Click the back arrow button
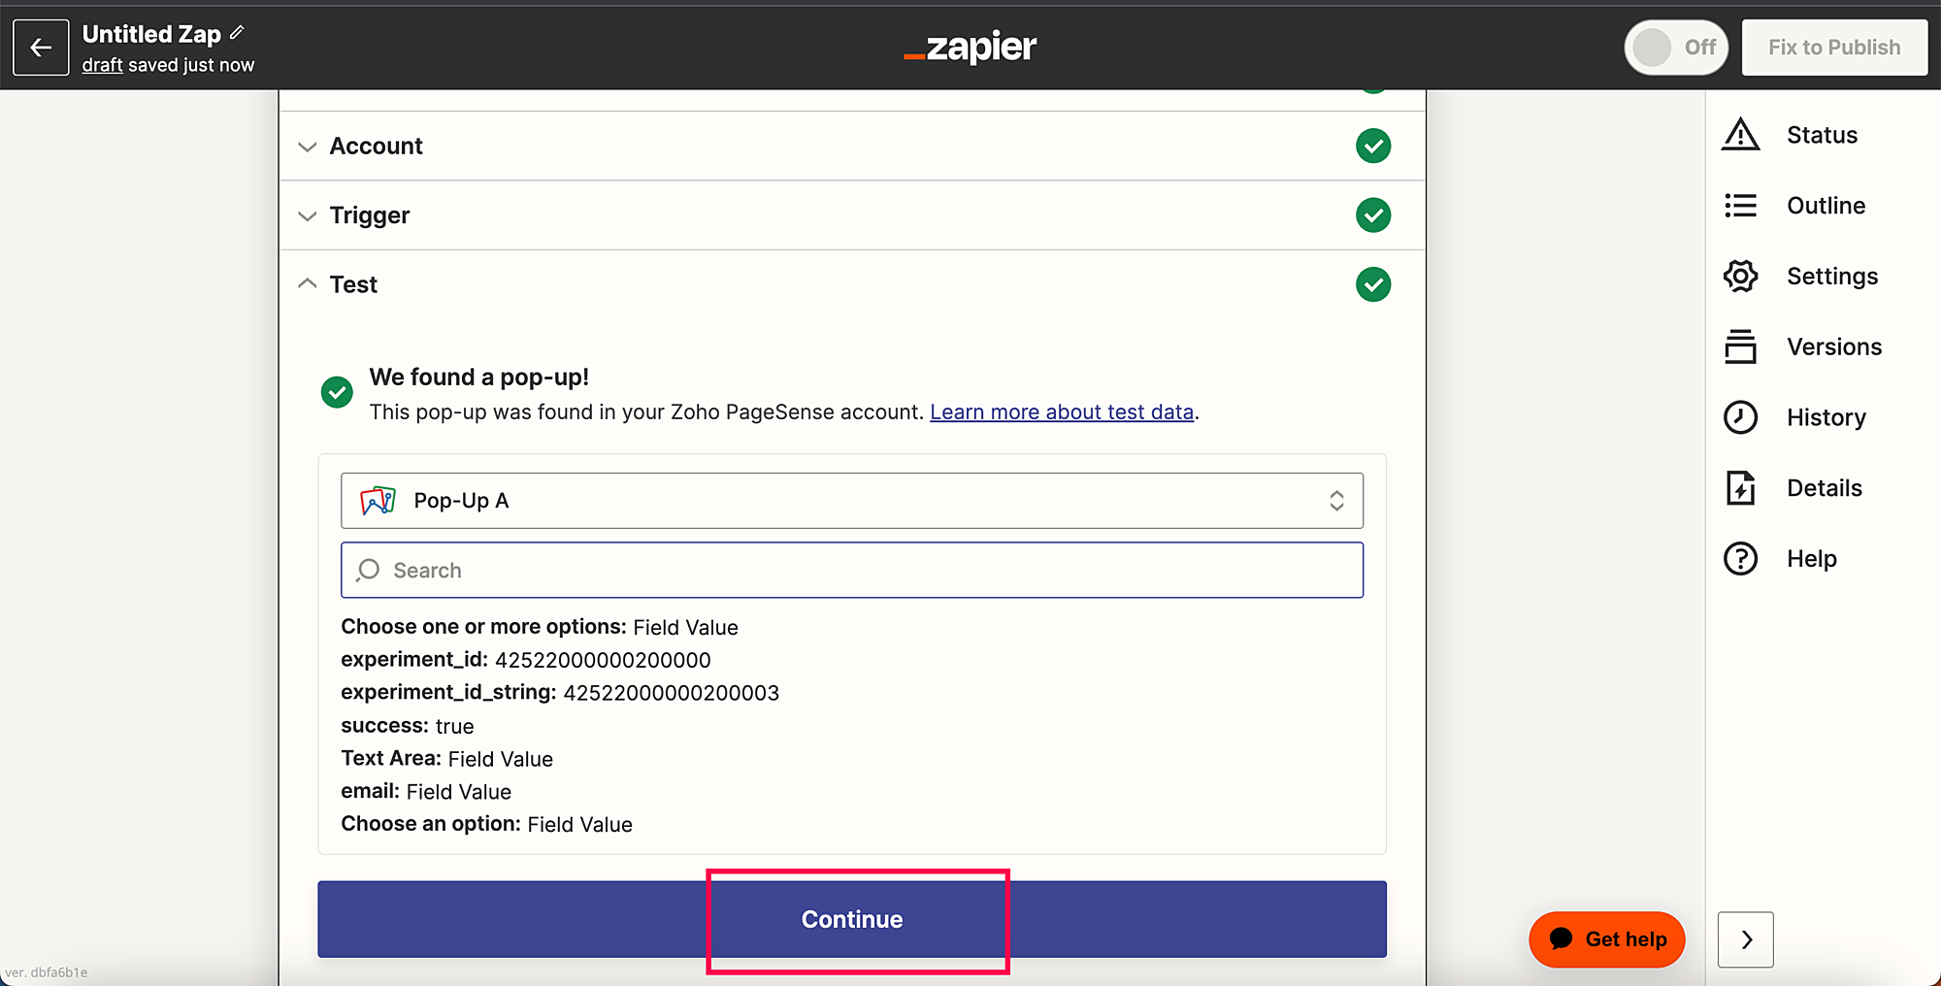Image resolution: width=1941 pixels, height=986 pixels. [41, 48]
